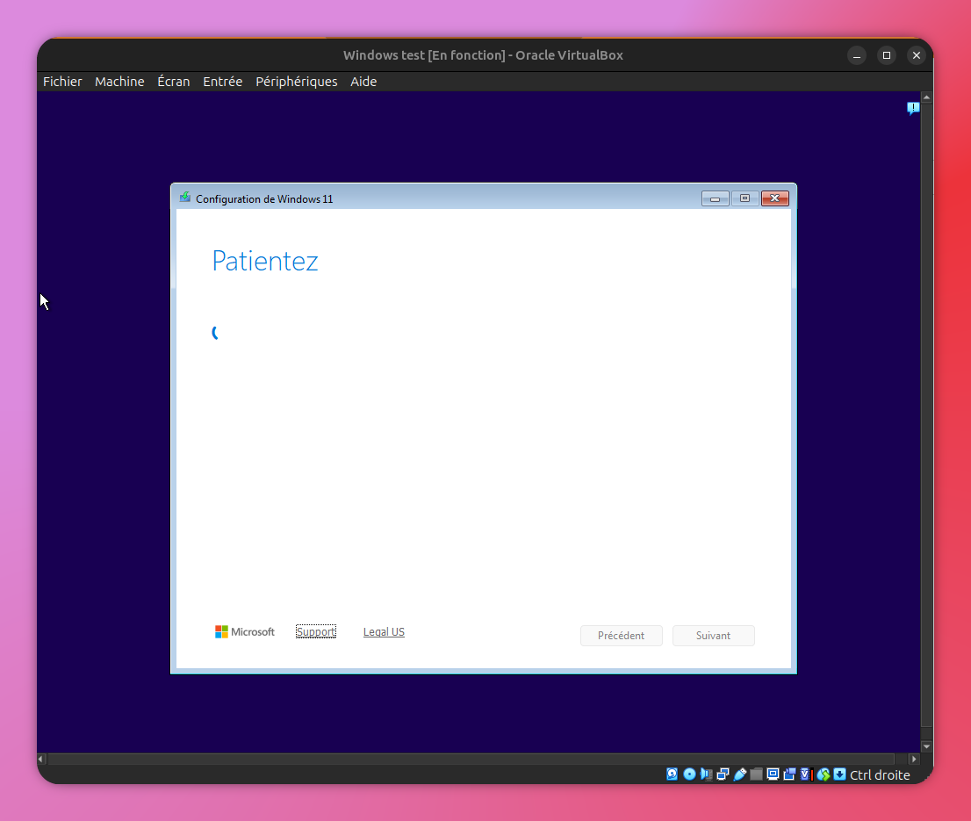Click the shared folders status icon
This screenshot has width=971, height=821.
pos(756,774)
